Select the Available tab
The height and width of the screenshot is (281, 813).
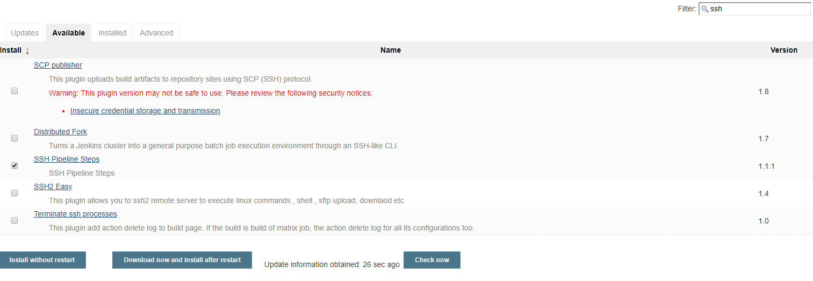click(x=68, y=33)
